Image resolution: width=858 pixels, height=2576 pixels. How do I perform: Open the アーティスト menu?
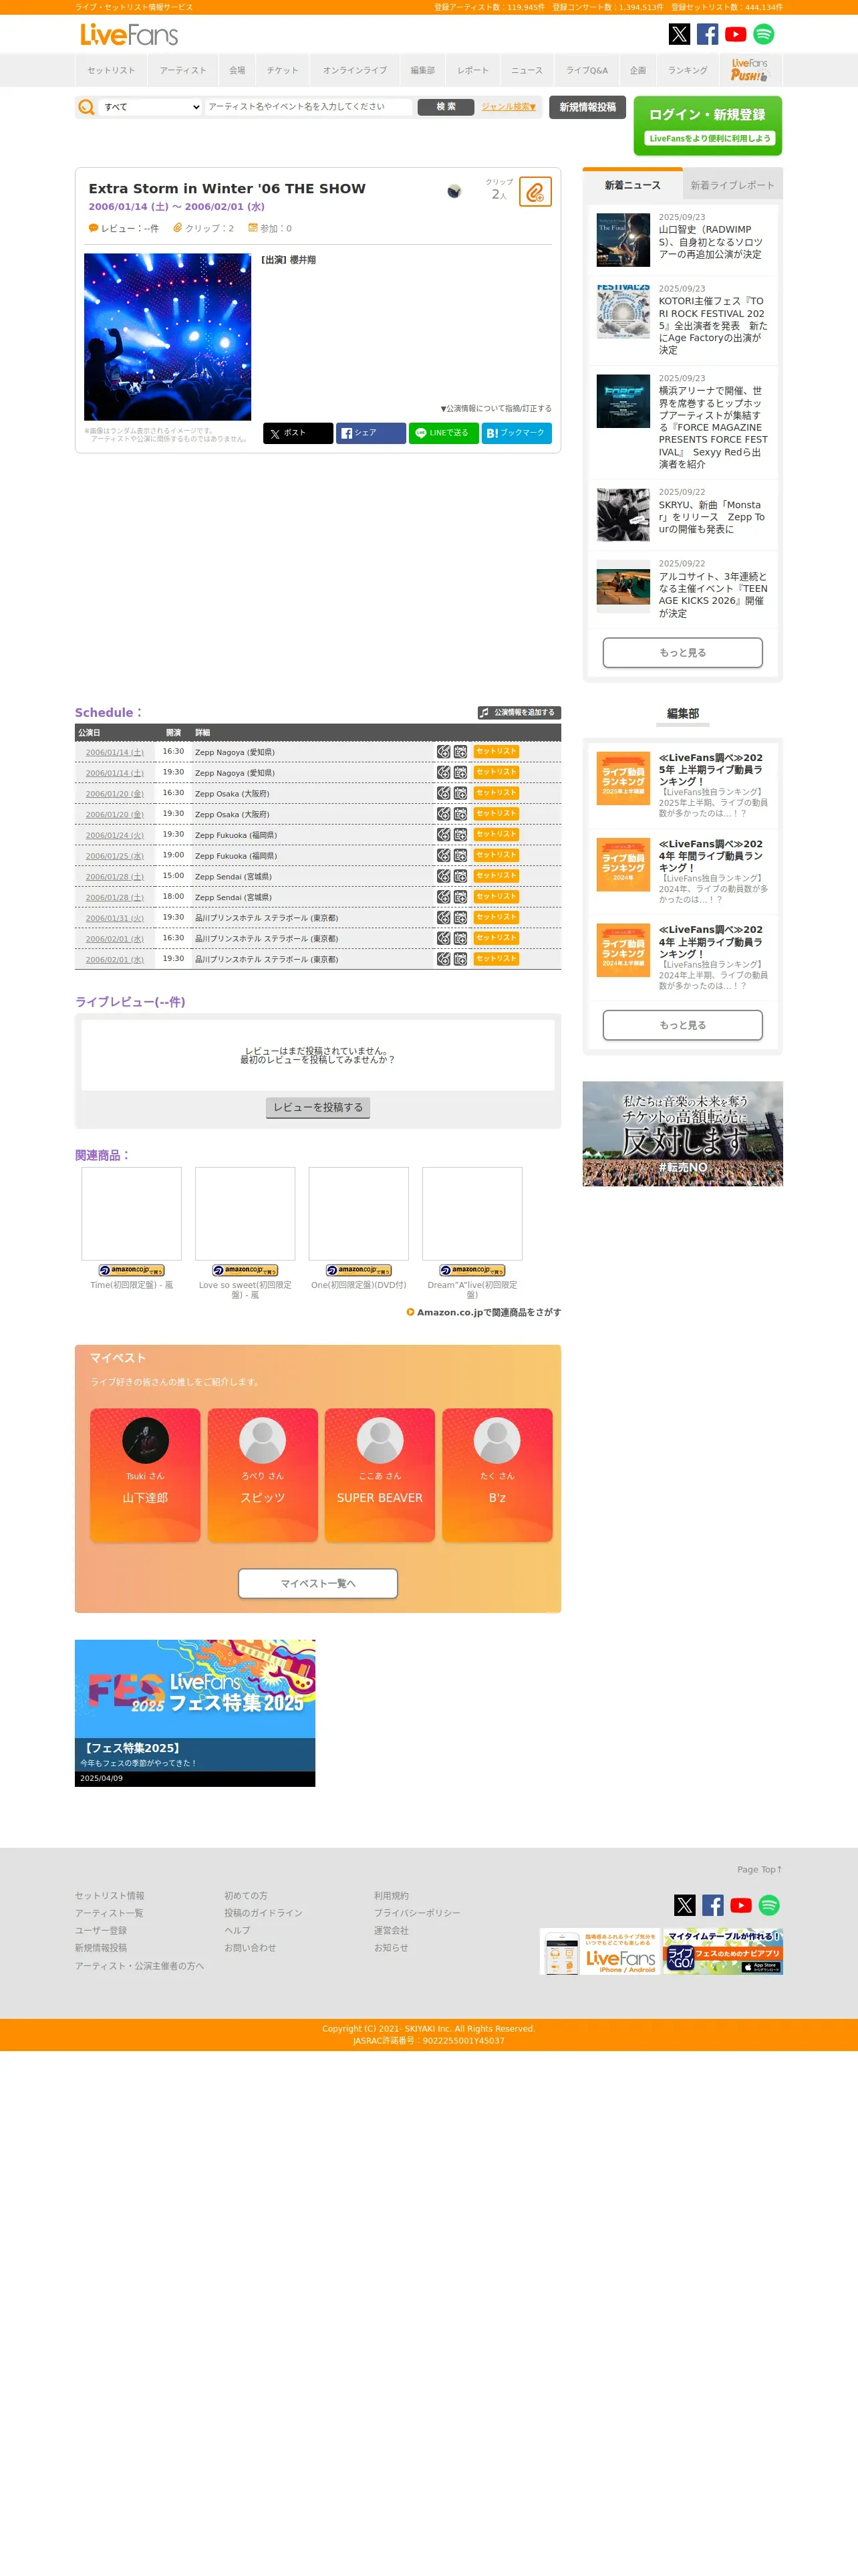[x=183, y=71]
